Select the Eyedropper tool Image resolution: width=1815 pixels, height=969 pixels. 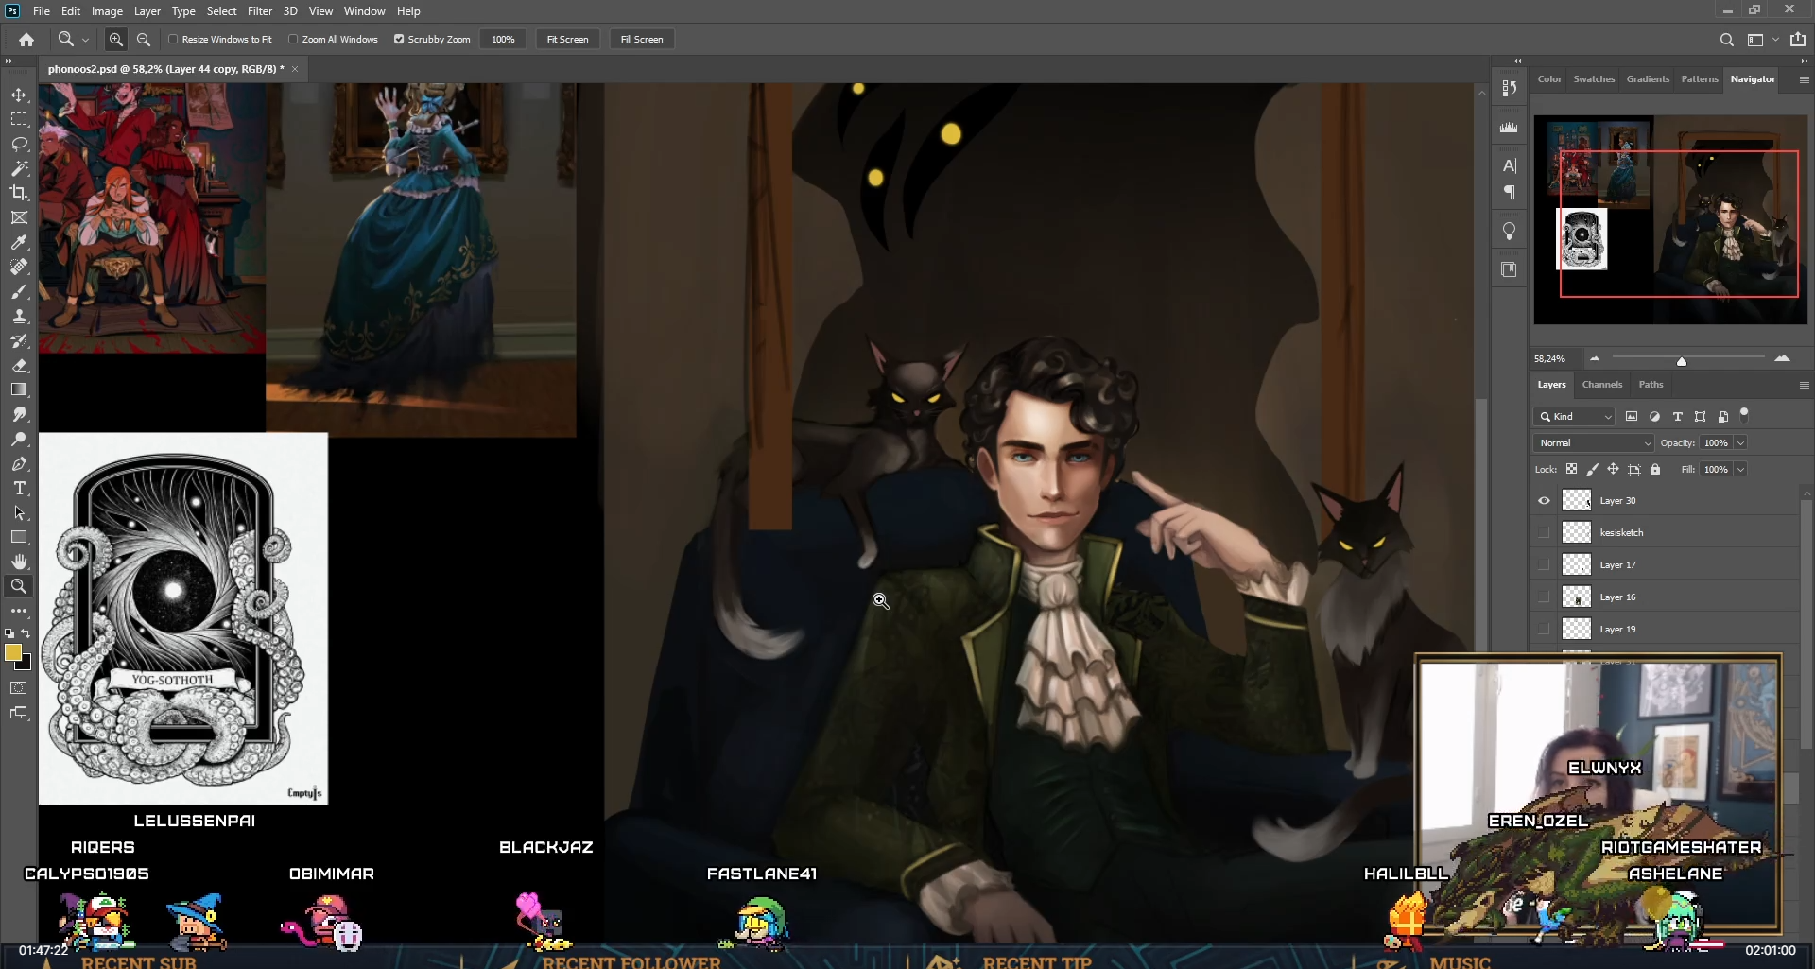coord(19,242)
